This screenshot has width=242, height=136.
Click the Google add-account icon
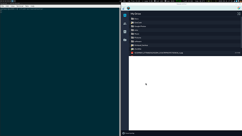(239, 8)
